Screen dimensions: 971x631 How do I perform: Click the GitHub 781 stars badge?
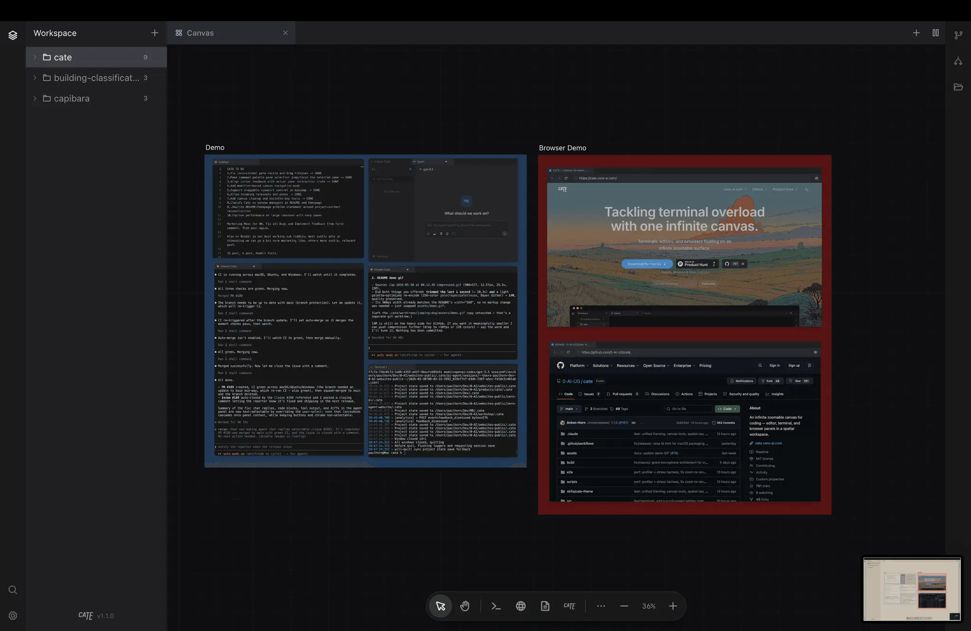pyautogui.click(x=734, y=264)
